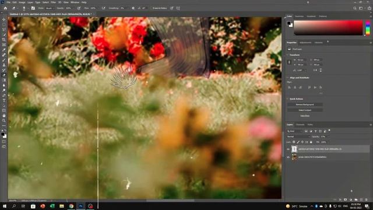
Task: Open the smoothing options gear icon
Action: tap(133, 8)
